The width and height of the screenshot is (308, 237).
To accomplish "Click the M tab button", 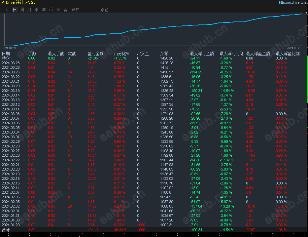I will (x=58, y=10).
